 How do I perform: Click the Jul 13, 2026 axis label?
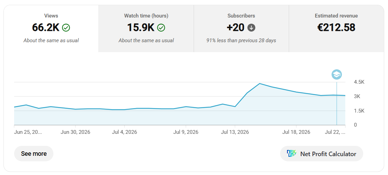235,132
